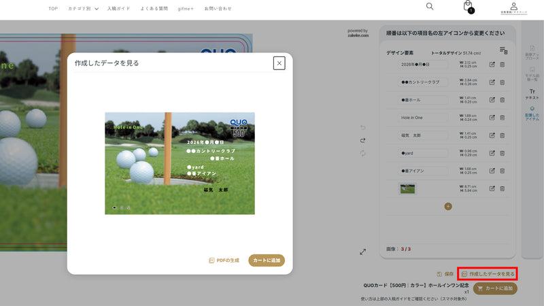Click the round plus add-element button

tap(448, 207)
